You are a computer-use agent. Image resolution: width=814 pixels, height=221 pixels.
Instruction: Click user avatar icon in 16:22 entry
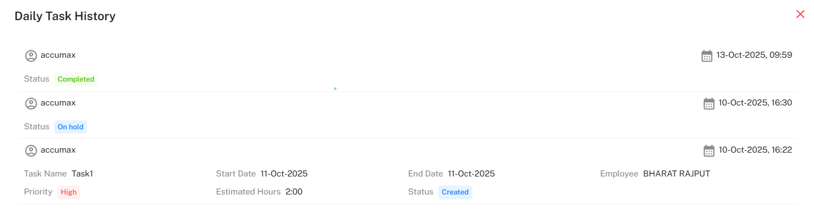pos(31,151)
